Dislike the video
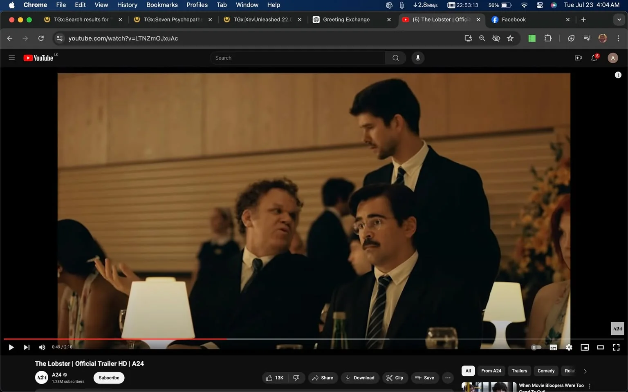 [296, 378]
